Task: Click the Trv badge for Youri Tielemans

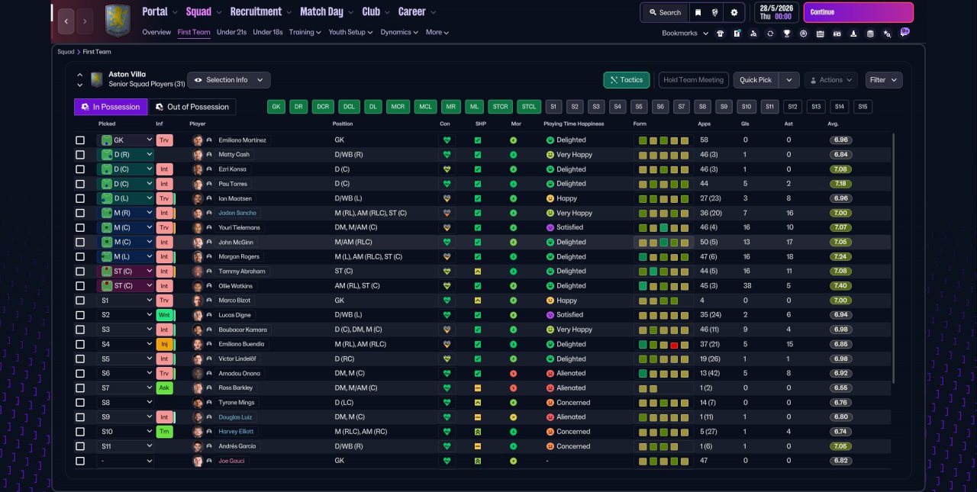Action: click(164, 227)
